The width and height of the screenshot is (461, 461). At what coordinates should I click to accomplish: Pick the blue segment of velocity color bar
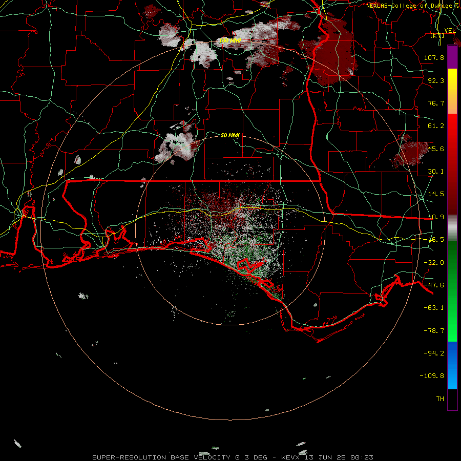pos(452,365)
